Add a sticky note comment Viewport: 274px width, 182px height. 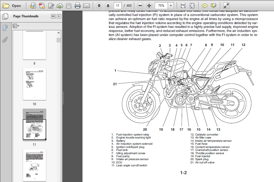pyautogui.click(x=204, y=6)
